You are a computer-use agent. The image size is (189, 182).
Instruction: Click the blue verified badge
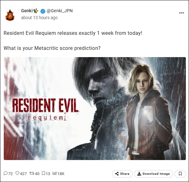[x=43, y=11]
